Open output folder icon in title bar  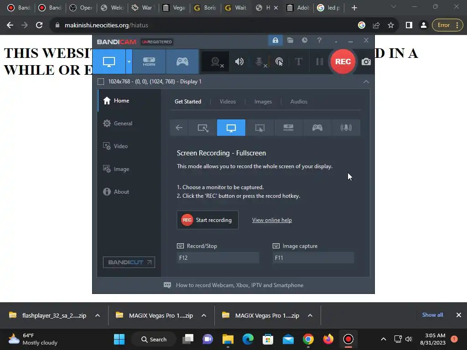click(x=290, y=40)
